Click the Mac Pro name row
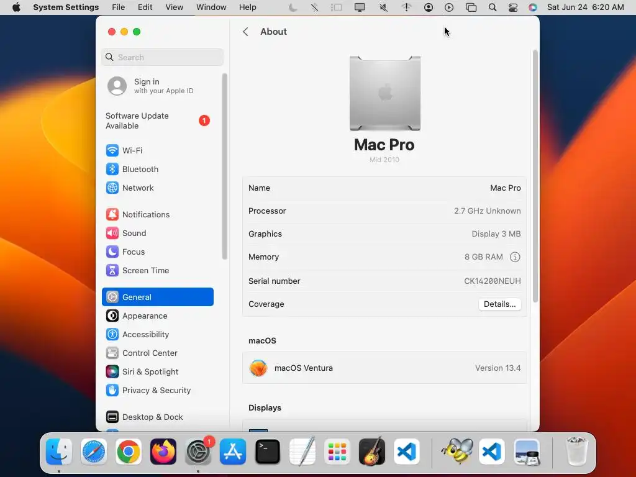The width and height of the screenshot is (636, 477). pyautogui.click(x=384, y=188)
